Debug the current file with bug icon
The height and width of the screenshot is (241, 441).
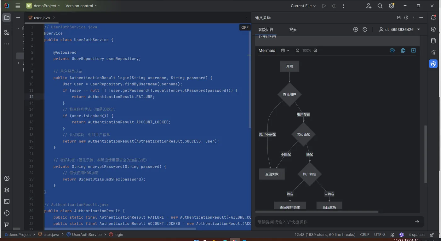tap(334, 6)
